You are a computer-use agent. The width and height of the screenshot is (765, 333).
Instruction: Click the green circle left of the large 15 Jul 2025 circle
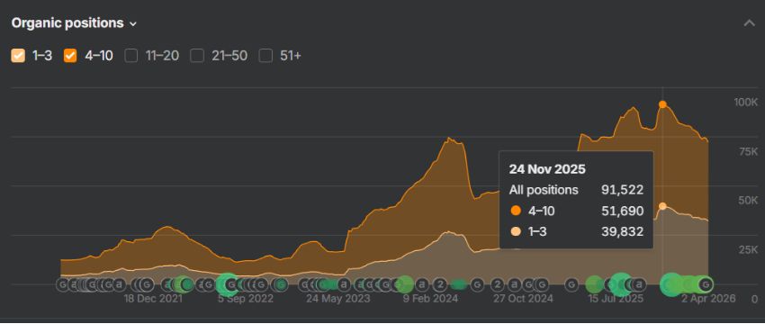pos(594,284)
